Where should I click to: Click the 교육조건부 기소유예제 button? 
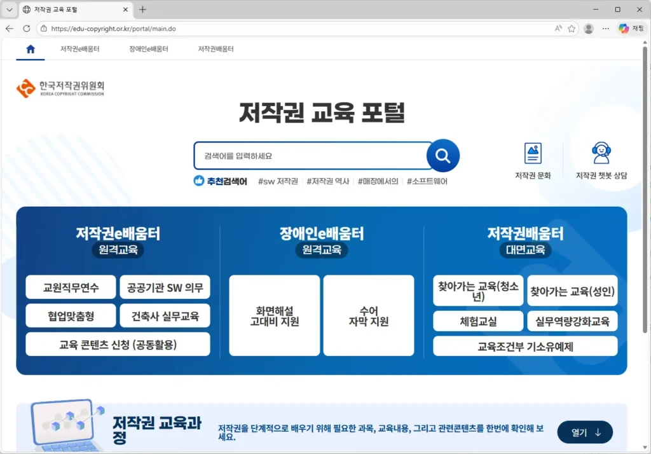[x=525, y=347]
